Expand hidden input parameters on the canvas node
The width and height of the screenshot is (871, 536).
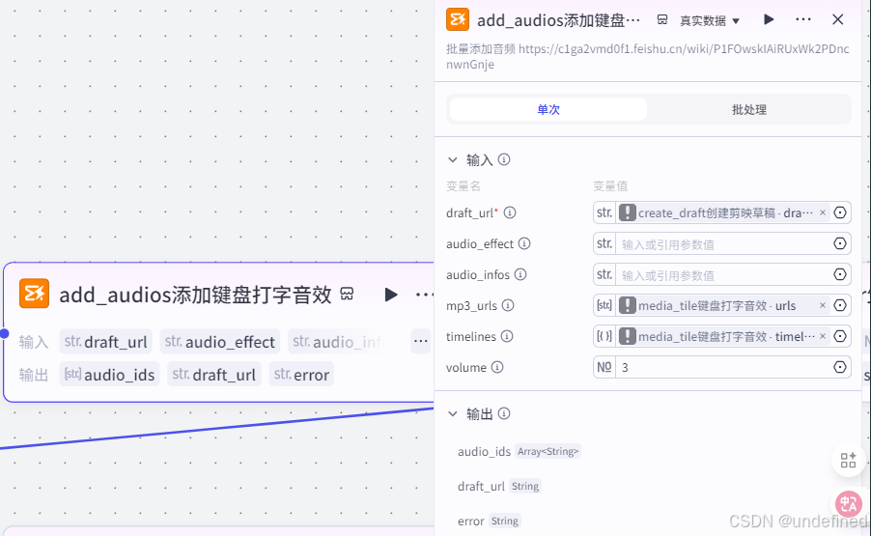tap(420, 341)
